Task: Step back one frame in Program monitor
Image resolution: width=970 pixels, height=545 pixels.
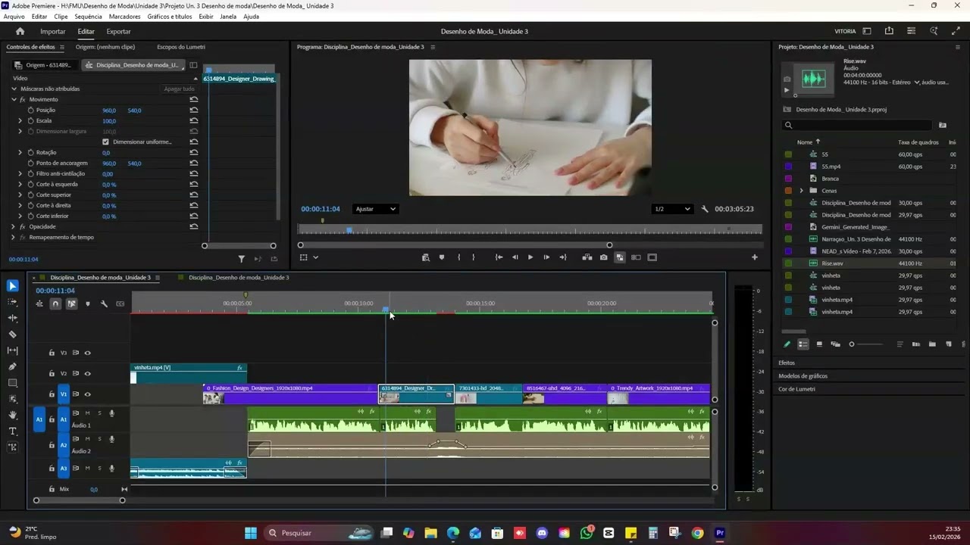Action: (x=515, y=257)
